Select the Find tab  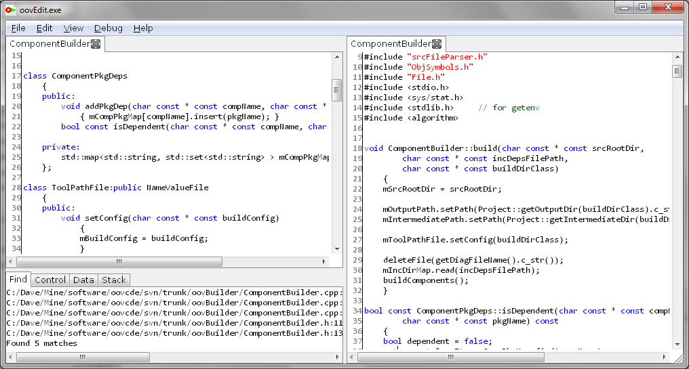tap(18, 280)
